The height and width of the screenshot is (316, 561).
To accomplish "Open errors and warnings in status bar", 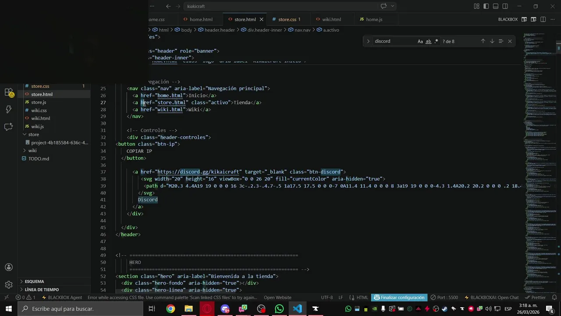I will pos(26,298).
